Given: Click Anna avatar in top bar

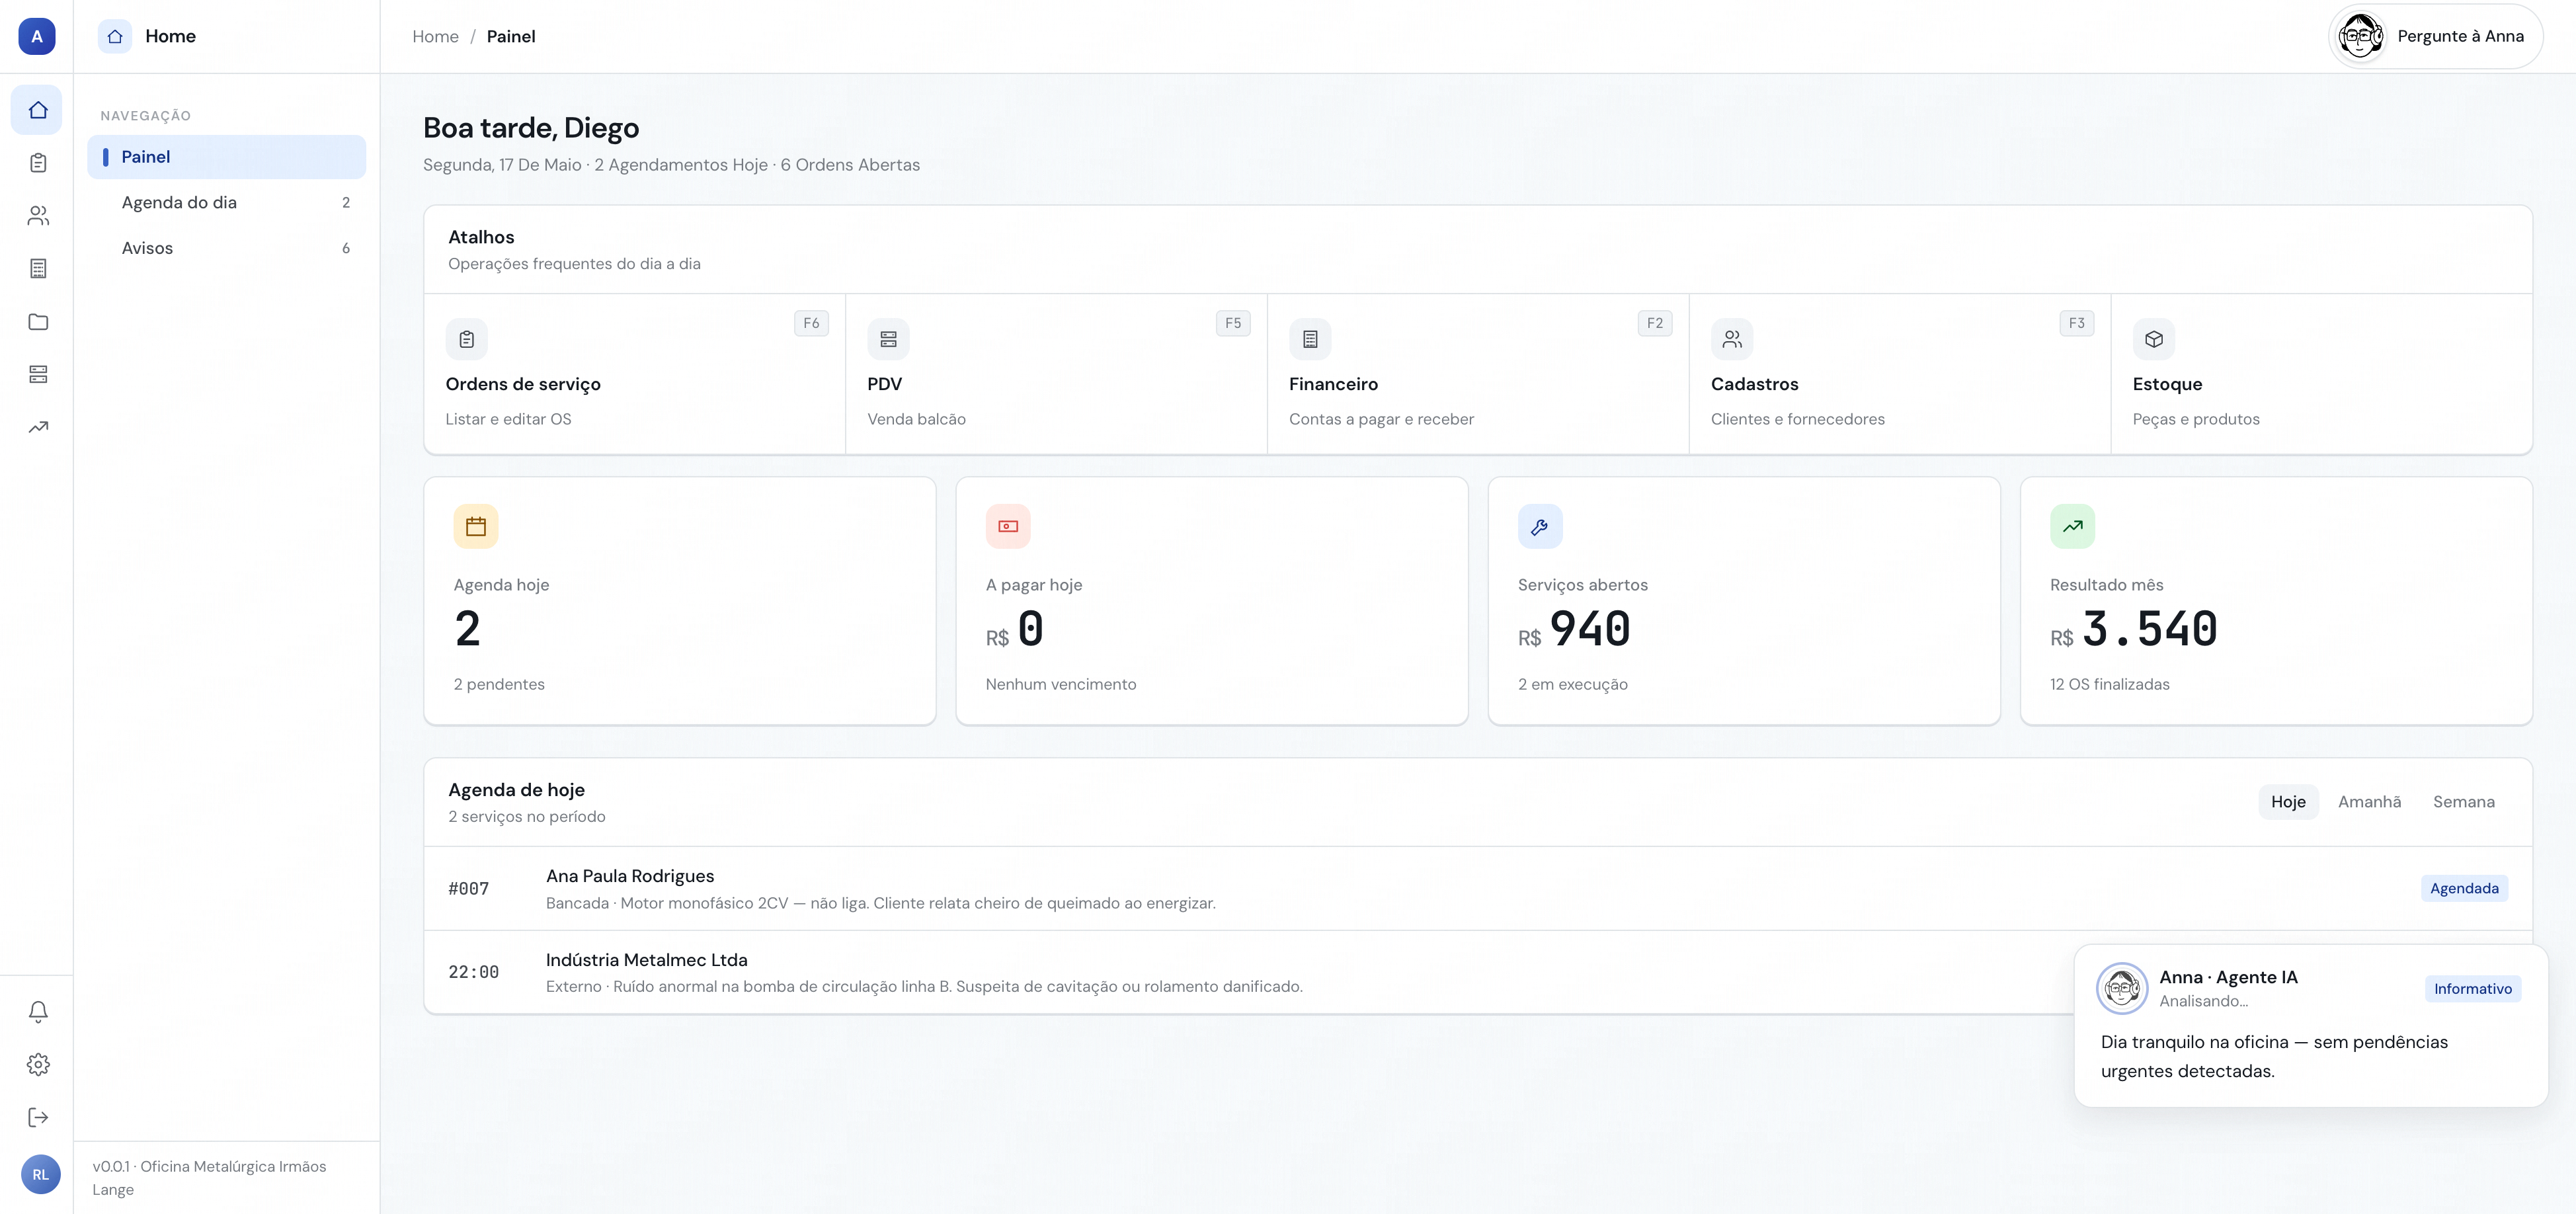Looking at the screenshot, I should pos(2361,37).
